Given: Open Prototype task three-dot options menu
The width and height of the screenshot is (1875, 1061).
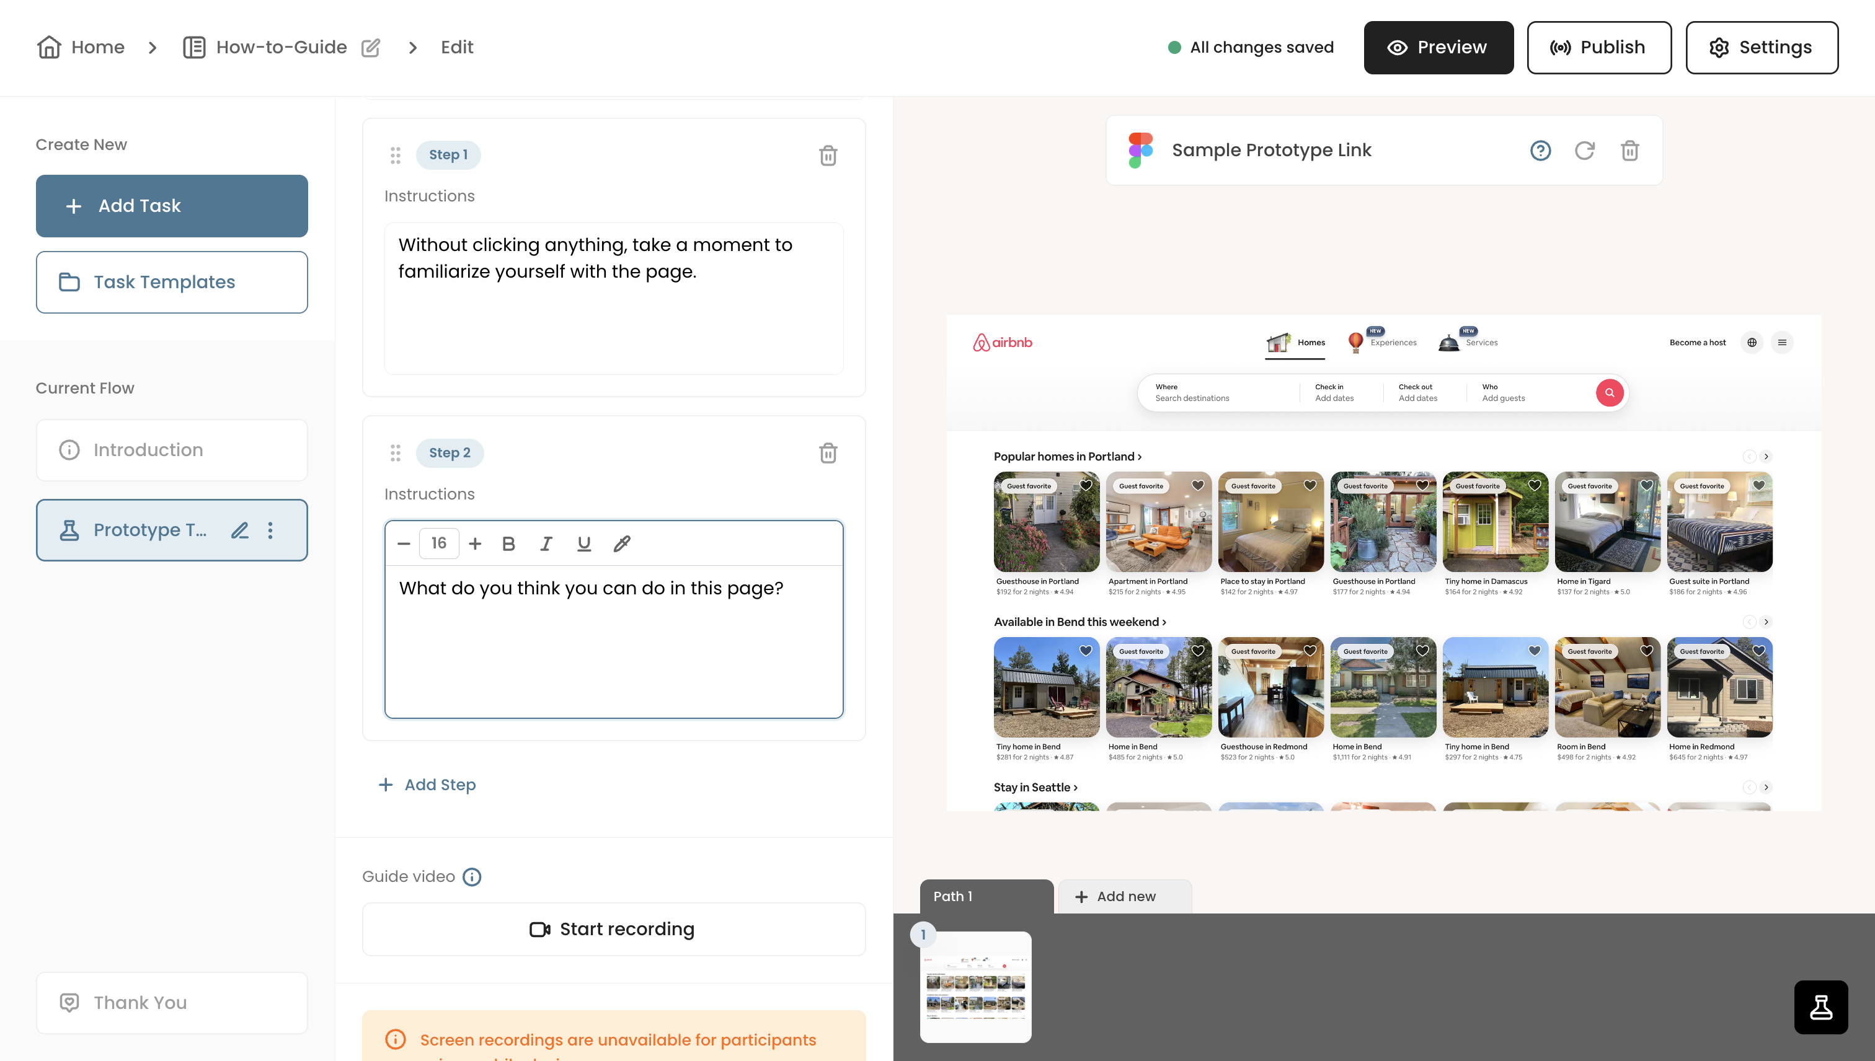Looking at the screenshot, I should tap(270, 530).
